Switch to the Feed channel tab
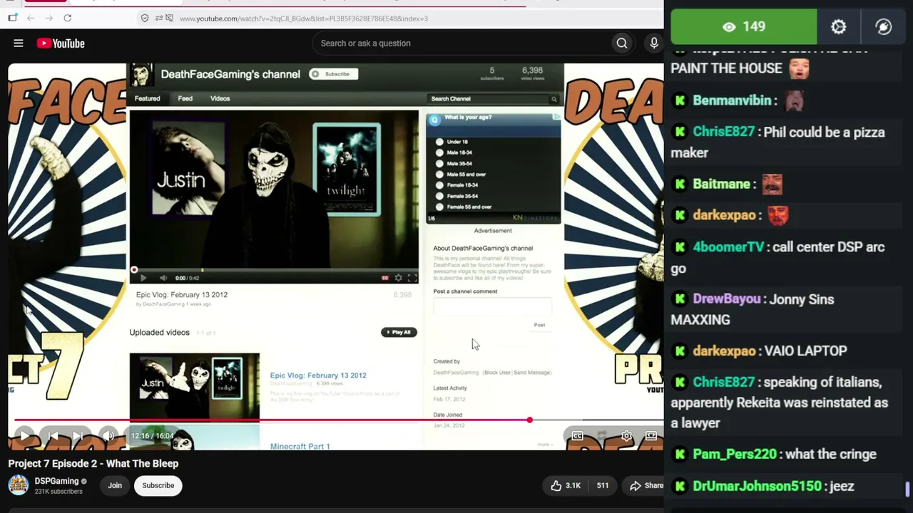This screenshot has height=513, width=913. click(185, 98)
